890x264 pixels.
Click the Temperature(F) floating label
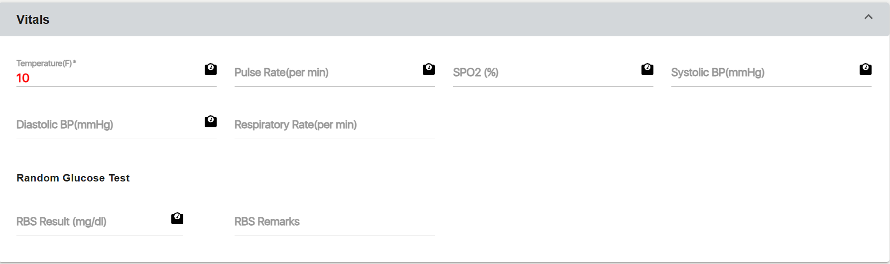[x=46, y=63]
